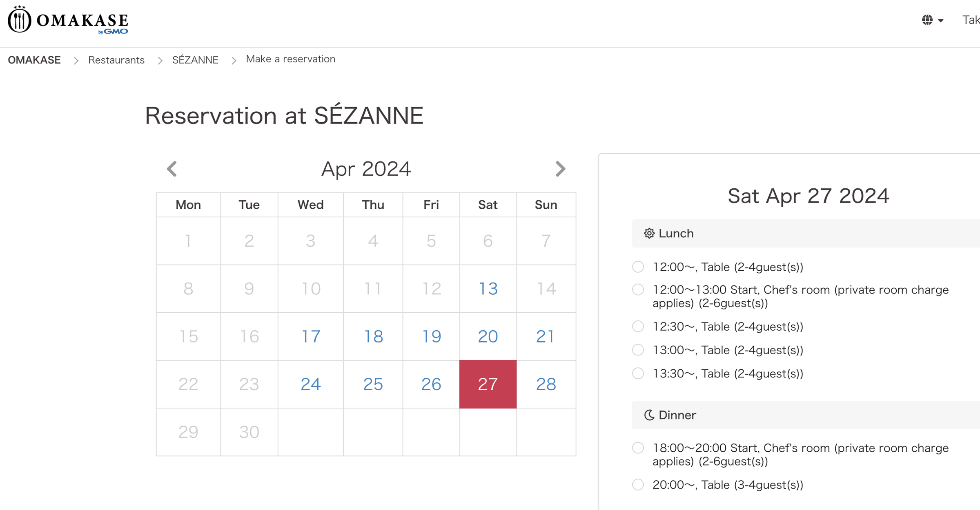Select the highlighted date 27
The width and height of the screenshot is (980, 510).
click(x=488, y=384)
